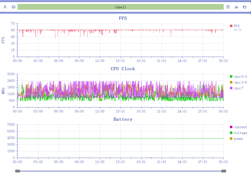Click the 75 tick on FPS axis

pos(13,23)
